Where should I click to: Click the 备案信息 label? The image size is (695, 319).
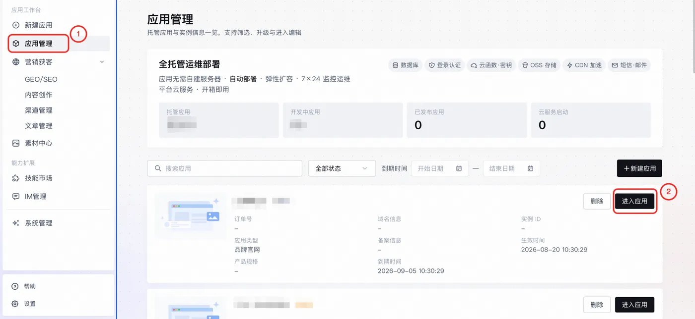pyautogui.click(x=390, y=240)
